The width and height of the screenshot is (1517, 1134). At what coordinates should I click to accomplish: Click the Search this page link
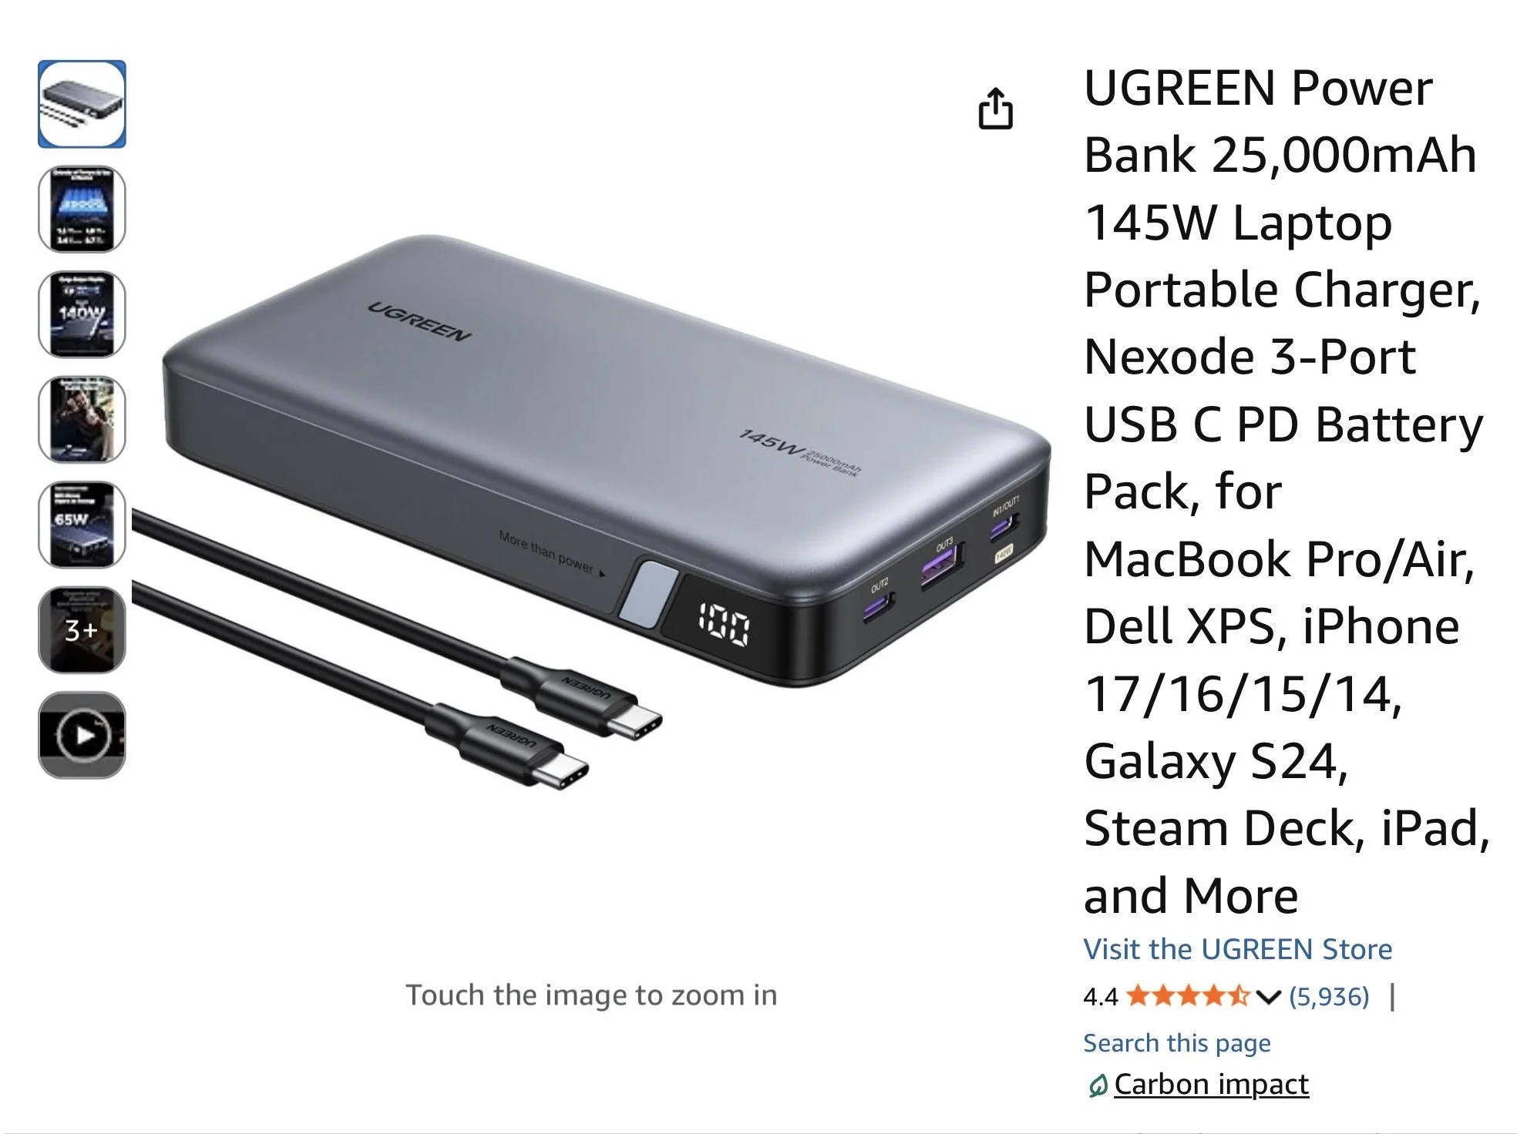coord(1176,1043)
